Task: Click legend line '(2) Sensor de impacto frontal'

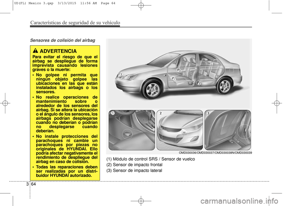Action: 134,165
